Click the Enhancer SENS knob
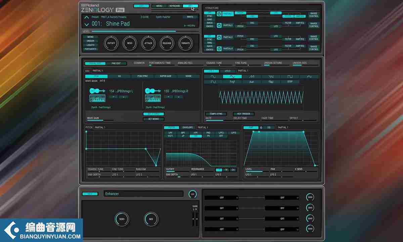403x242 pixels. tap(122, 219)
